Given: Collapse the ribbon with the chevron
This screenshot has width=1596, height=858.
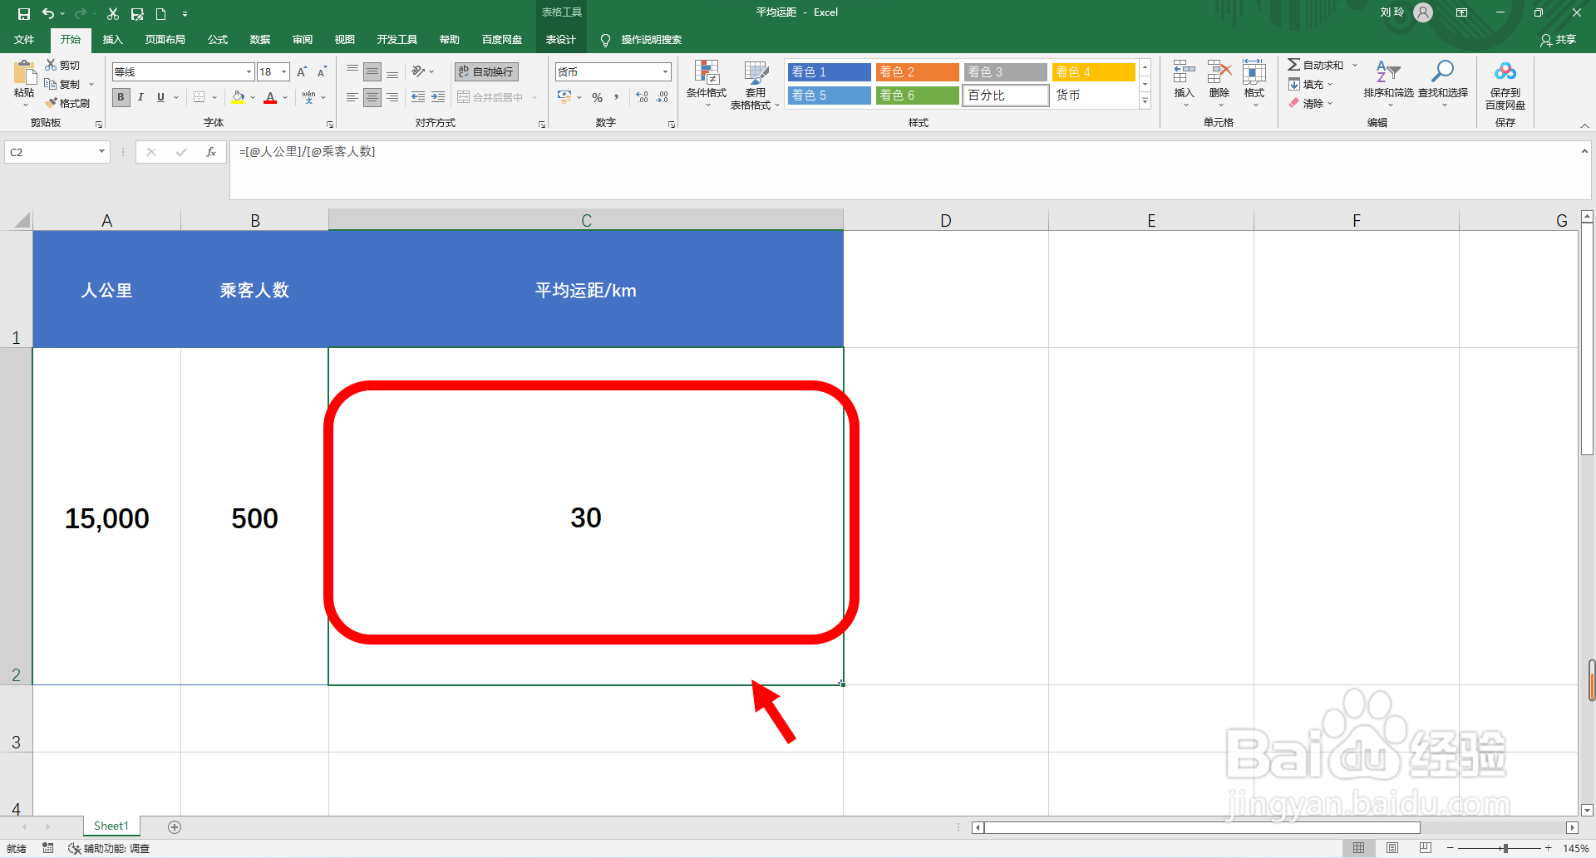Looking at the screenshot, I should [1584, 125].
